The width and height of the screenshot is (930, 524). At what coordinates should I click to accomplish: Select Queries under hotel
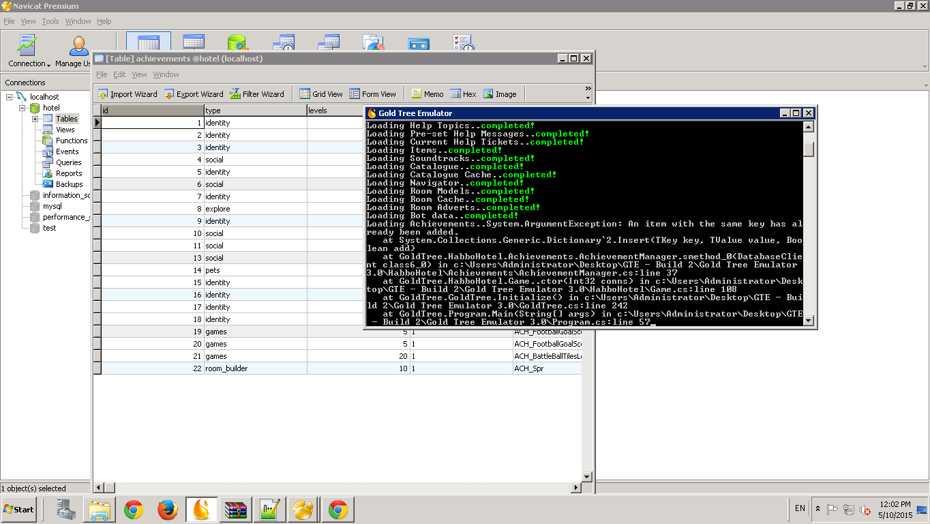click(69, 162)
